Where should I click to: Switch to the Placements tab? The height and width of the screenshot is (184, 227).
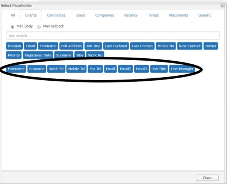tap(178, 16)
